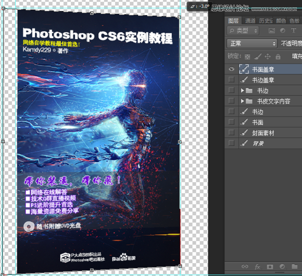Click the link layers icon
302x276 pixels.
click(245, 267)
